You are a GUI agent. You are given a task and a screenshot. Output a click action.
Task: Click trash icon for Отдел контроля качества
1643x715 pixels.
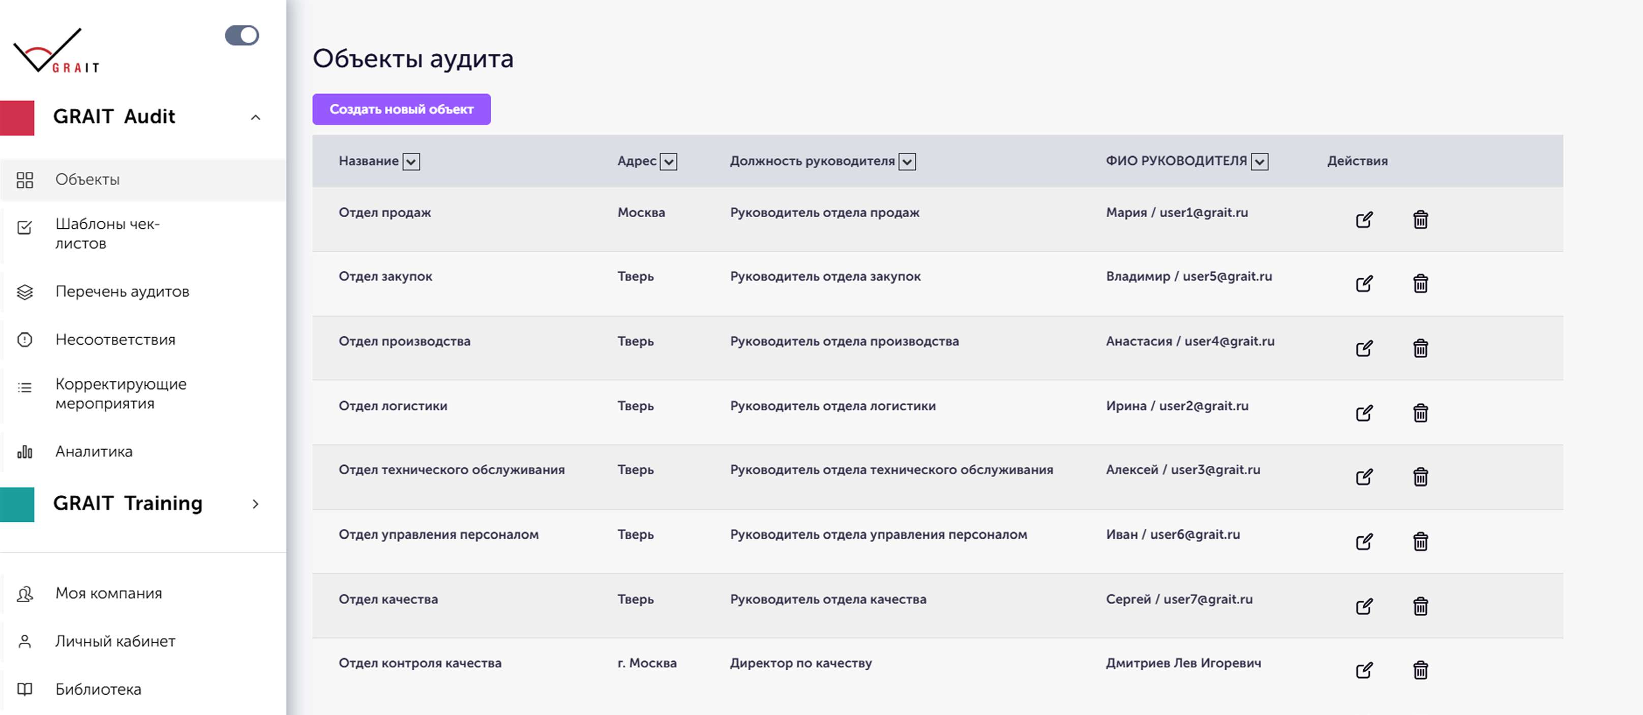coord(1420,670)
